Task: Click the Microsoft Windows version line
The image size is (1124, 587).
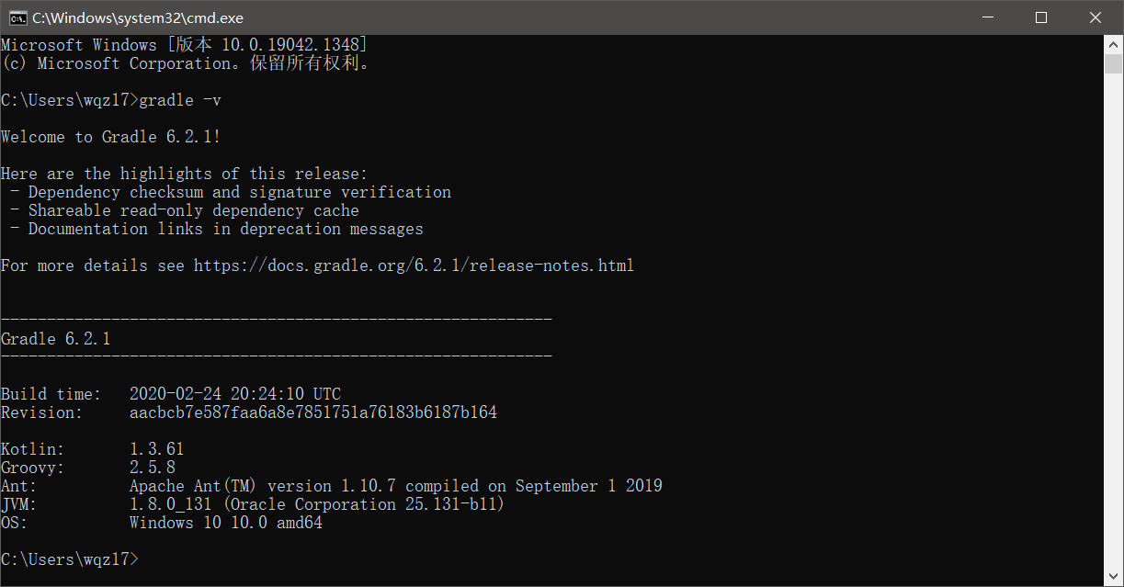Action: point(185,45)
